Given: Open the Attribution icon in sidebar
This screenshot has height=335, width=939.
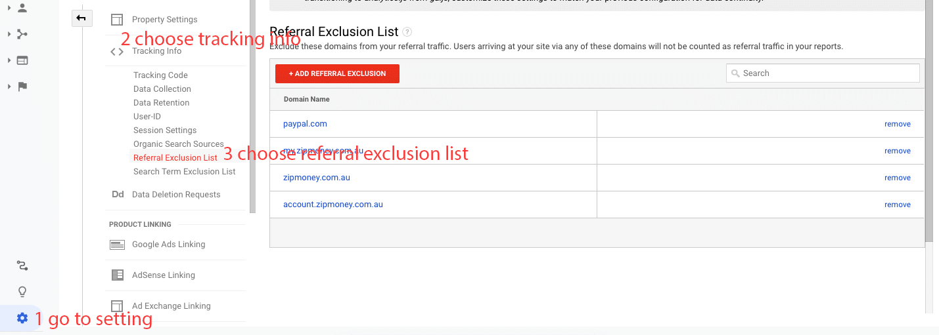Looking at the screenshot, I should point(22,266).
